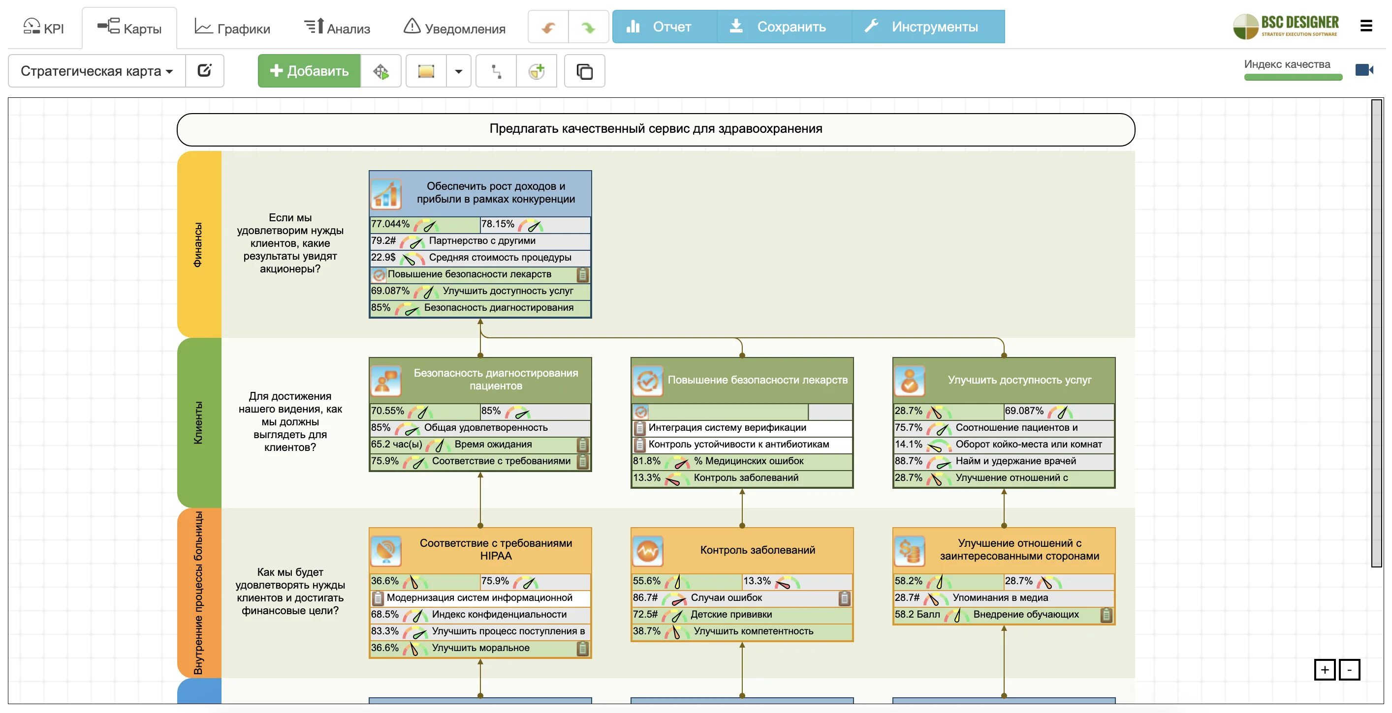Click the video camera icon
Viewport: 1392px width, 713px height.
coord(1364,70)
